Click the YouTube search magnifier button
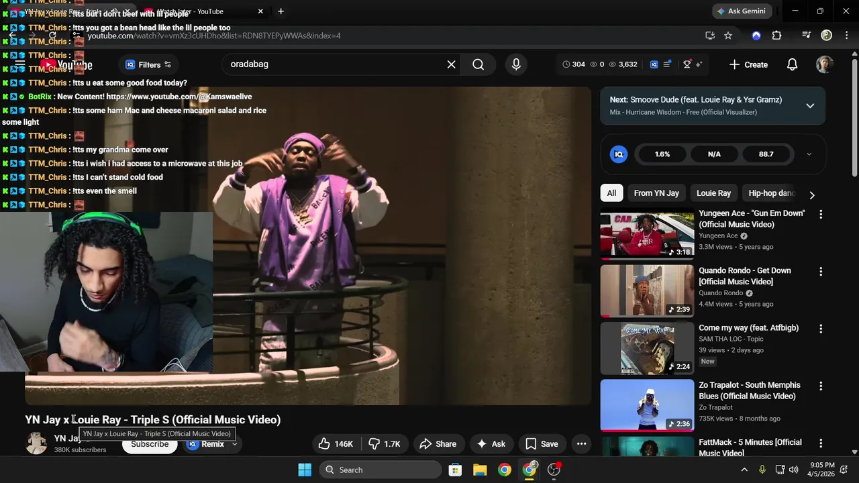 (478, 64)
